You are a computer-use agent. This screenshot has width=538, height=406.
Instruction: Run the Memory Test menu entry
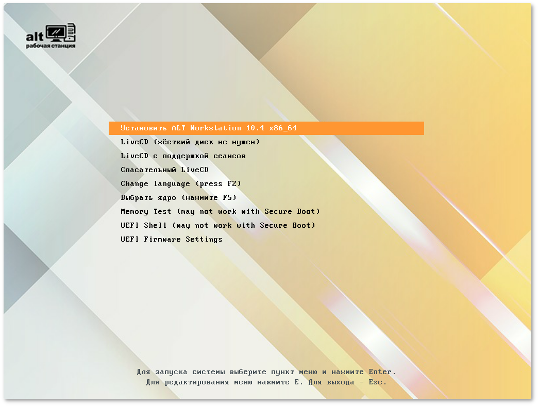[220, 211]
